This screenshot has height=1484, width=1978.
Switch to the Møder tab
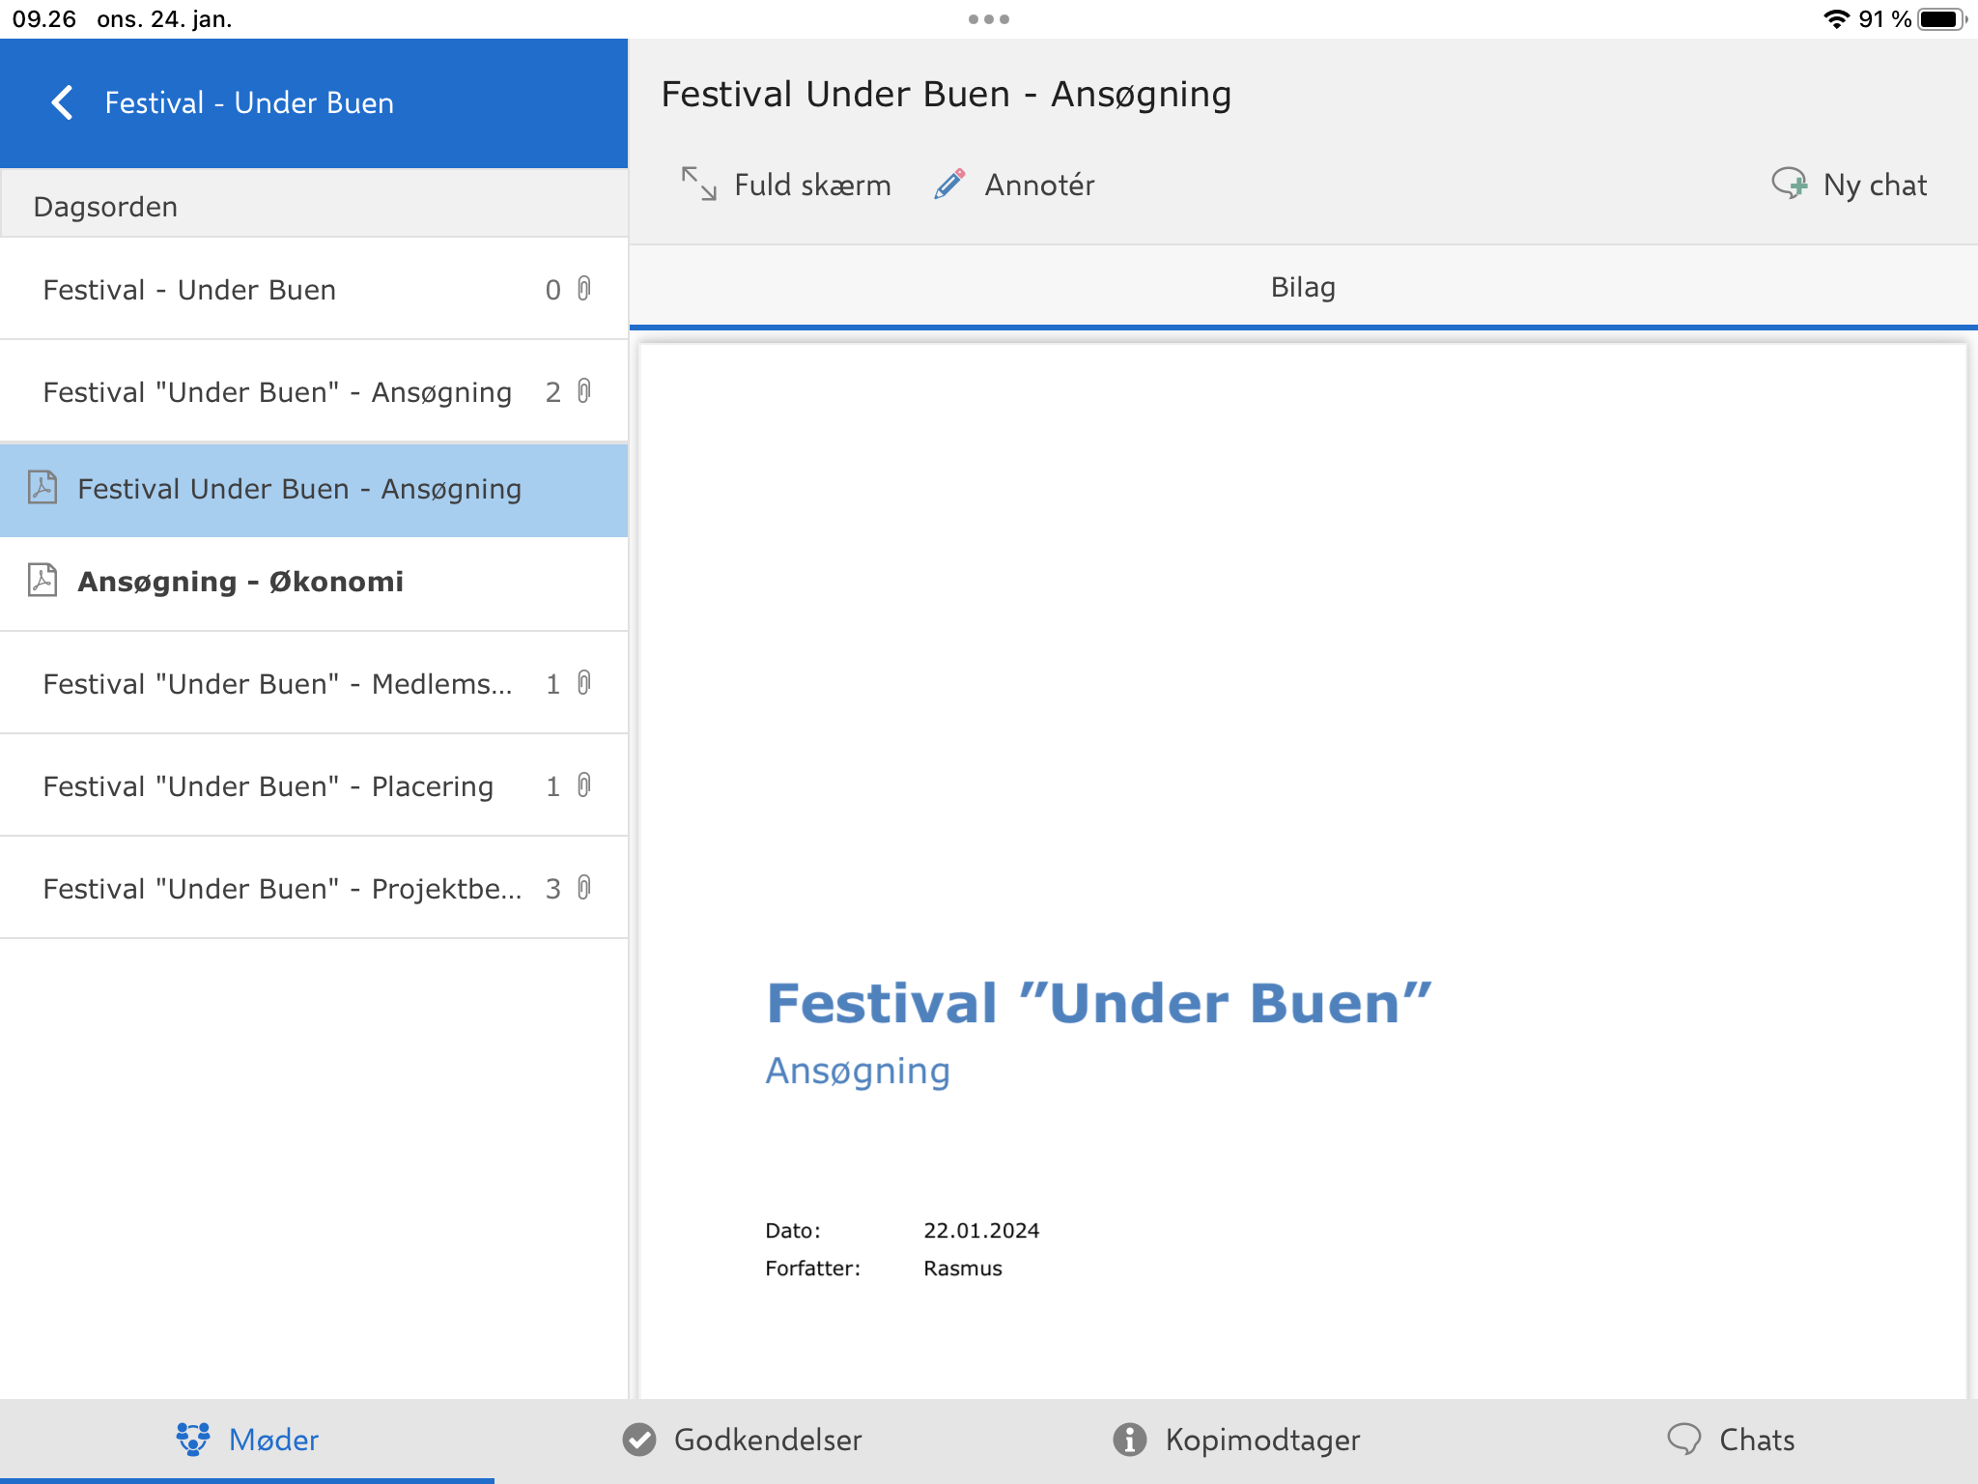pyautogui.click(x=247, y=1440)
